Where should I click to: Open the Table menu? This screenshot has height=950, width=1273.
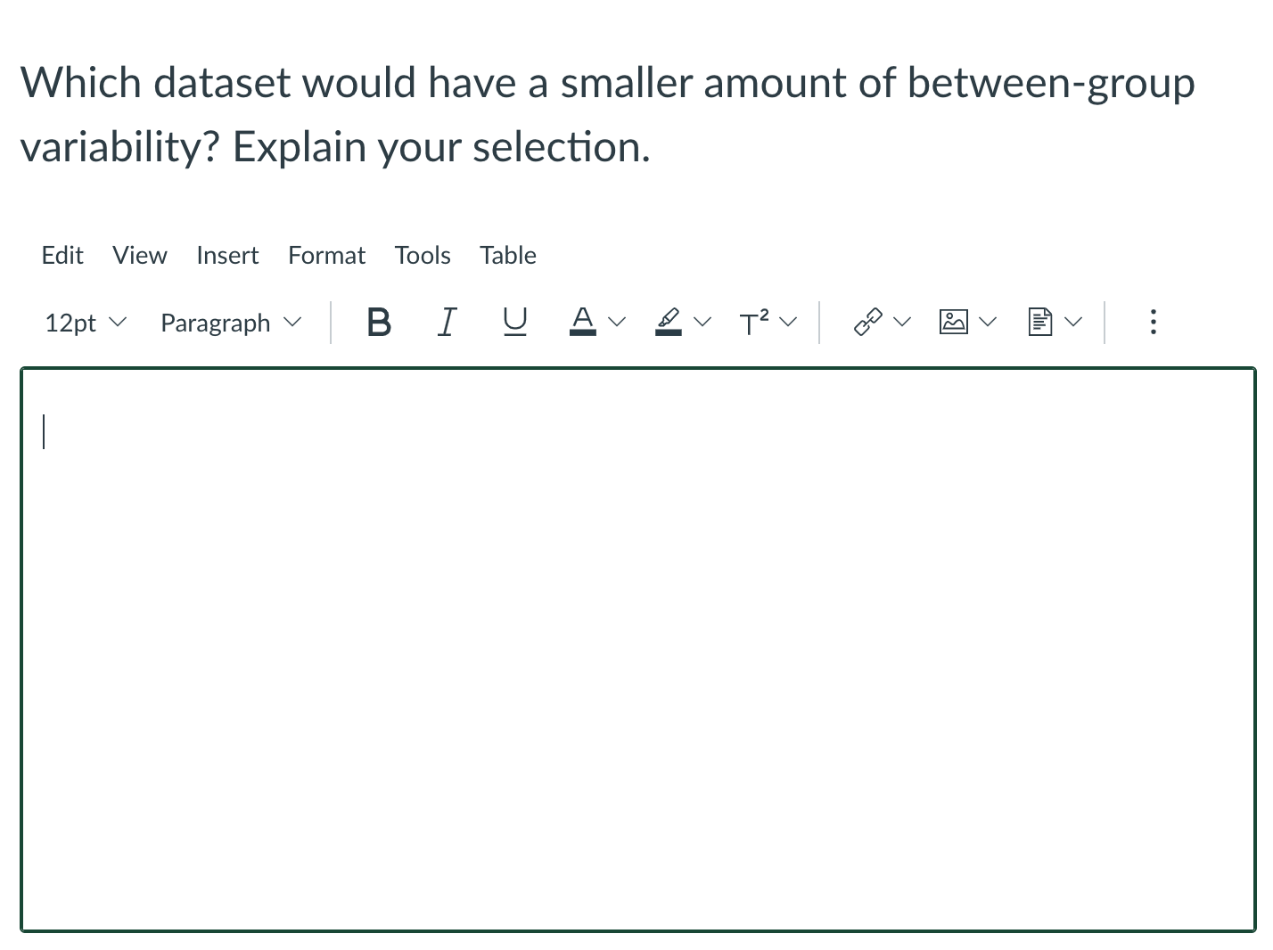click(507, 255)
